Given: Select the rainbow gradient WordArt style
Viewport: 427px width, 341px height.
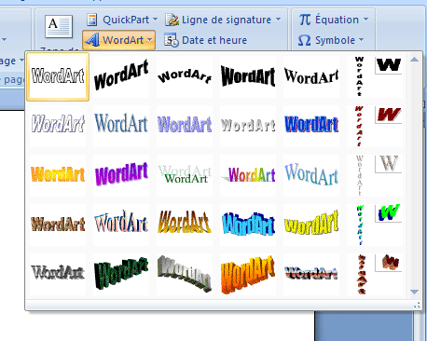Looking at the screenshot, I should 248,175.
